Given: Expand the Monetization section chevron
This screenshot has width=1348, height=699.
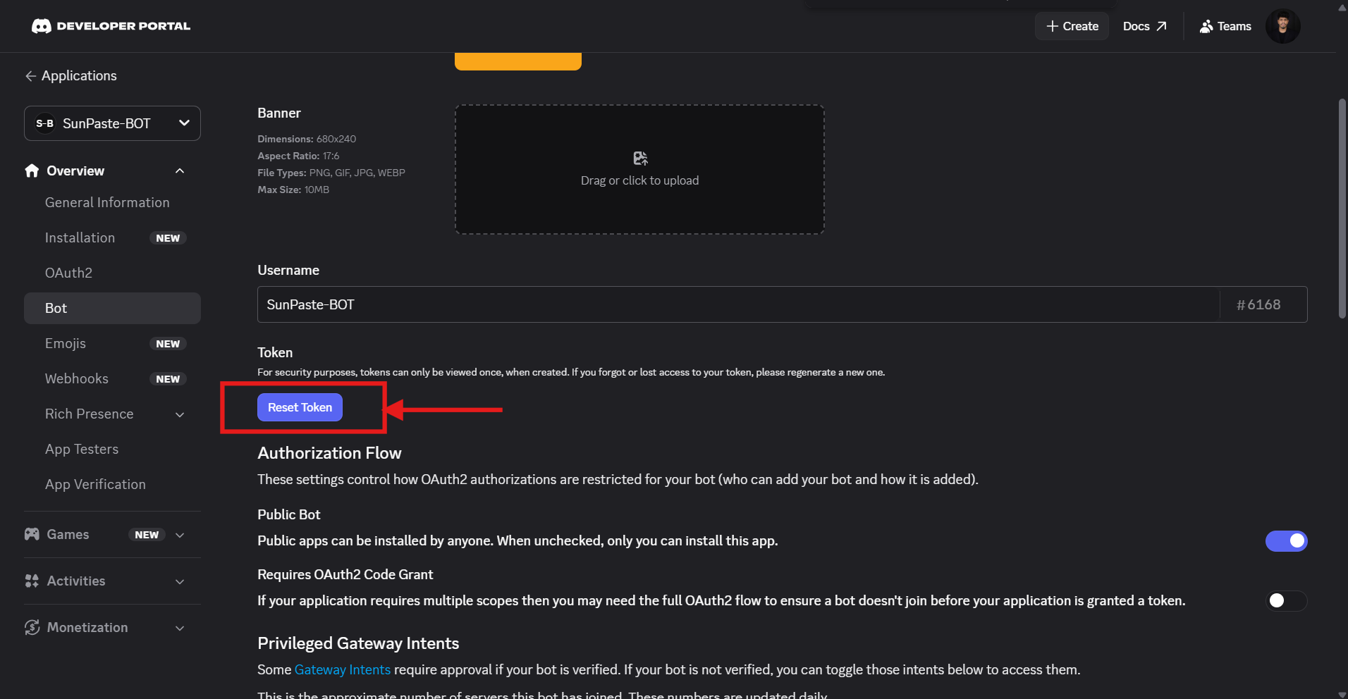Looking at the screenshot, I should pos(180,628).
